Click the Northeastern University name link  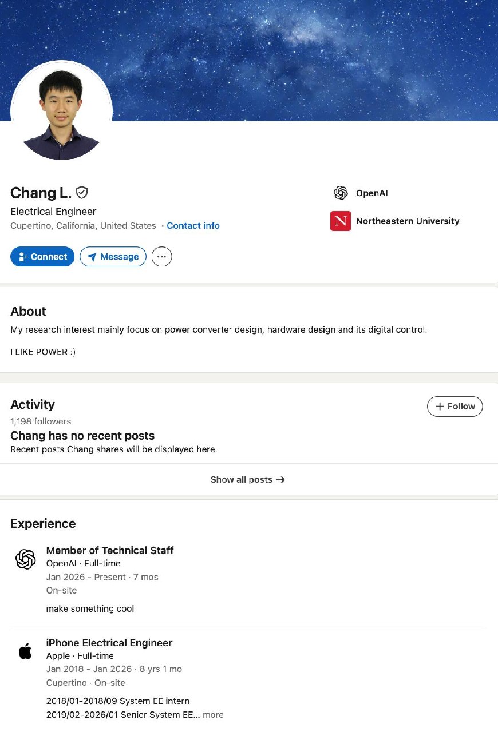408,221
